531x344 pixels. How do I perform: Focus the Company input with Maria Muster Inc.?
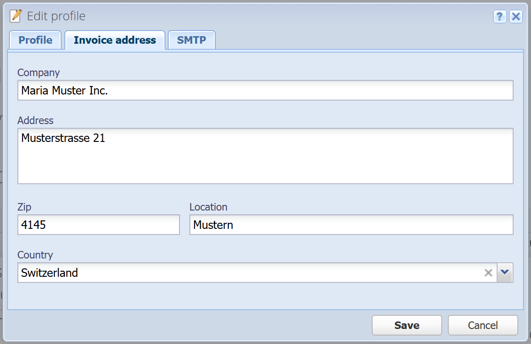(265, 90)
